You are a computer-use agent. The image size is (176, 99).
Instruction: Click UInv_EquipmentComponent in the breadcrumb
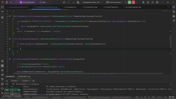(99, 97)
